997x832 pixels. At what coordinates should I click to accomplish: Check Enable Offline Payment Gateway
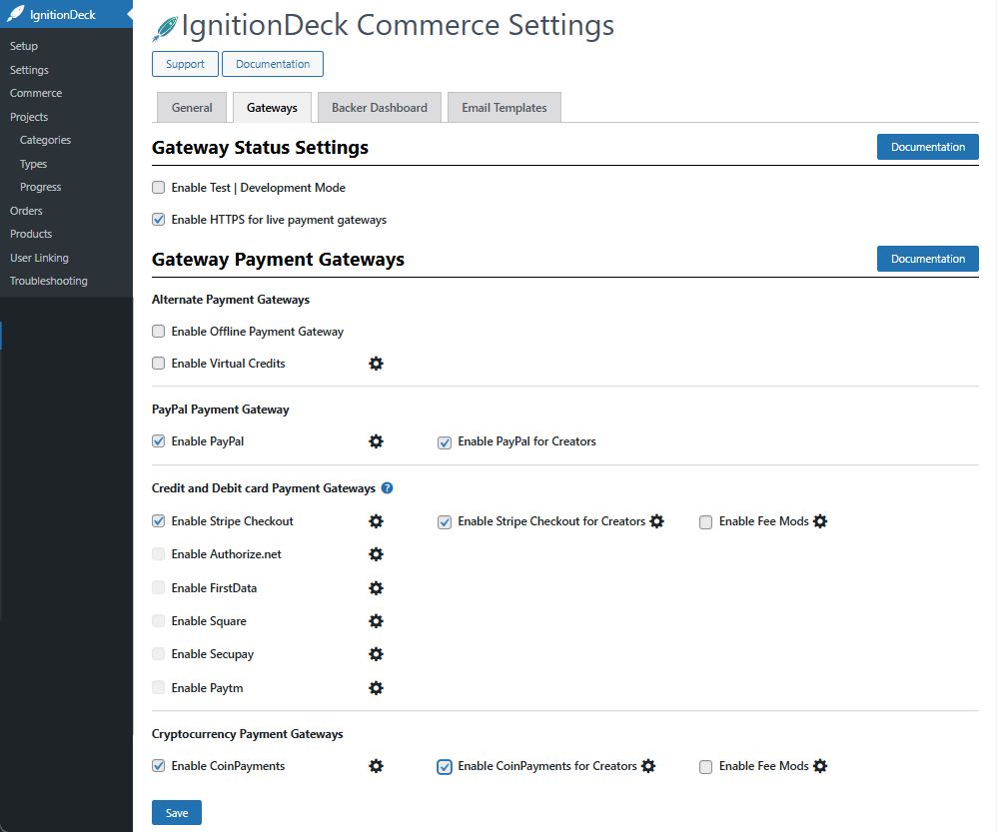[x=158, y=332]
